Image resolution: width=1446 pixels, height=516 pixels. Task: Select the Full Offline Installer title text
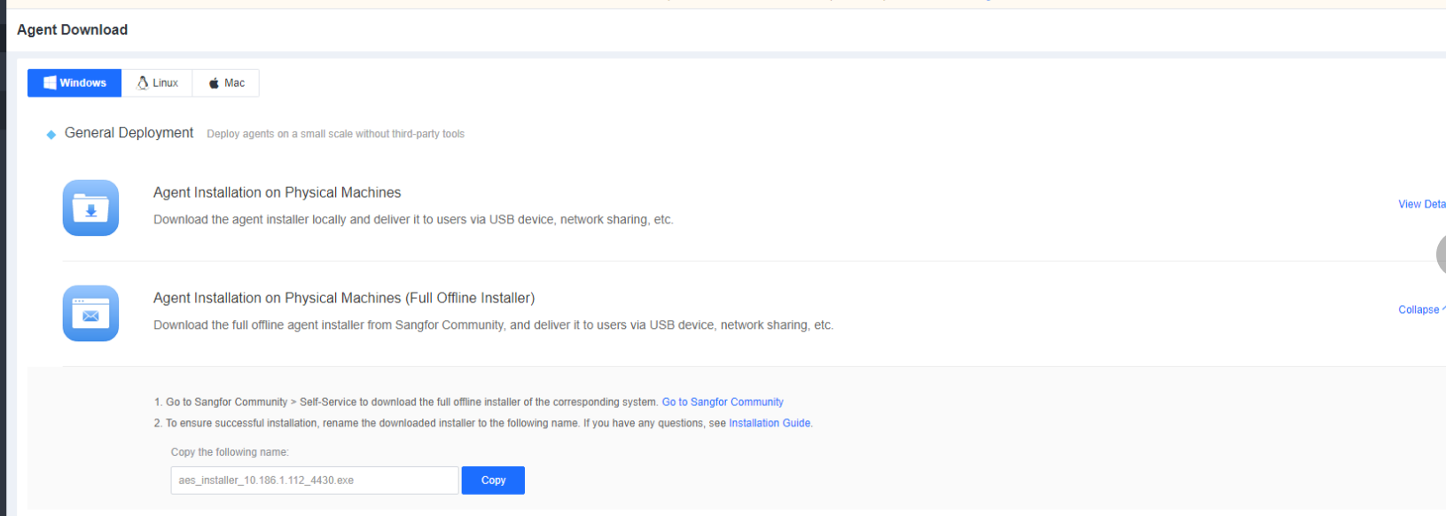tap(344, 298)
